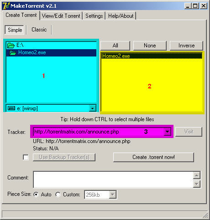Click the Inverse selection button
Viewport: 210px width, 220px height.
click(186, 46)
